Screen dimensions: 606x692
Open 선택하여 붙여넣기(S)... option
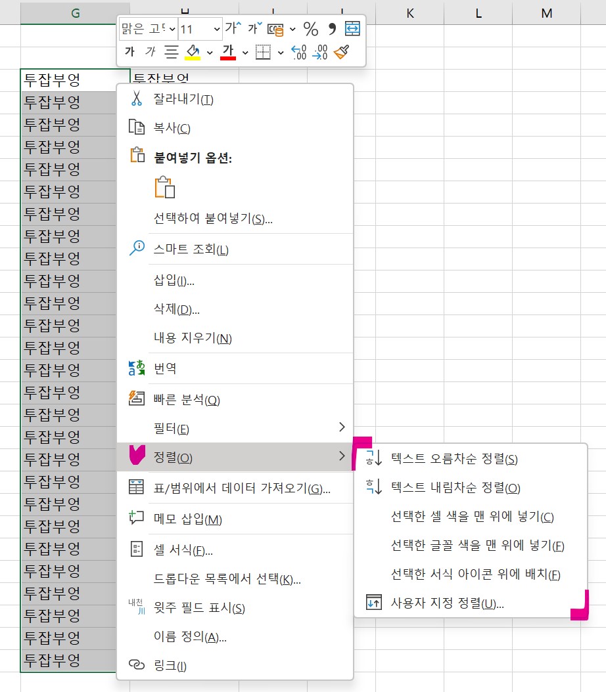[x=235, y=219]
